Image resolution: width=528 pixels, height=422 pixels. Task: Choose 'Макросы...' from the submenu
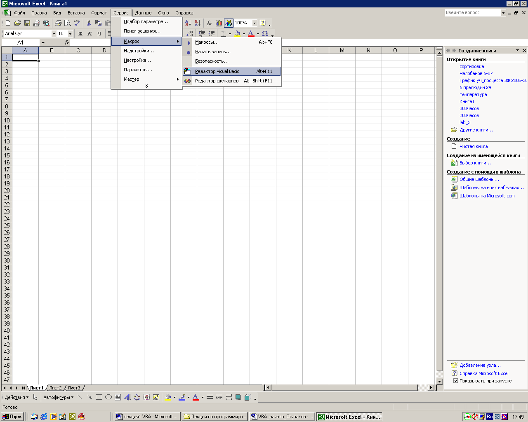click(x=232, y=42)
